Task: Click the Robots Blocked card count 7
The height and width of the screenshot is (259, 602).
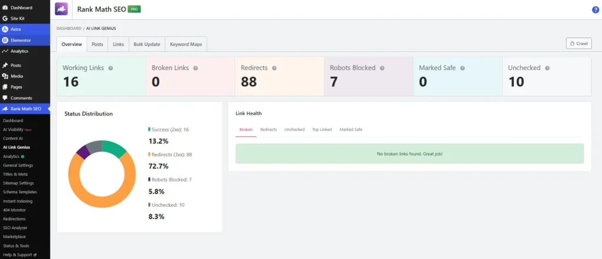Action: tap(334, 82)
